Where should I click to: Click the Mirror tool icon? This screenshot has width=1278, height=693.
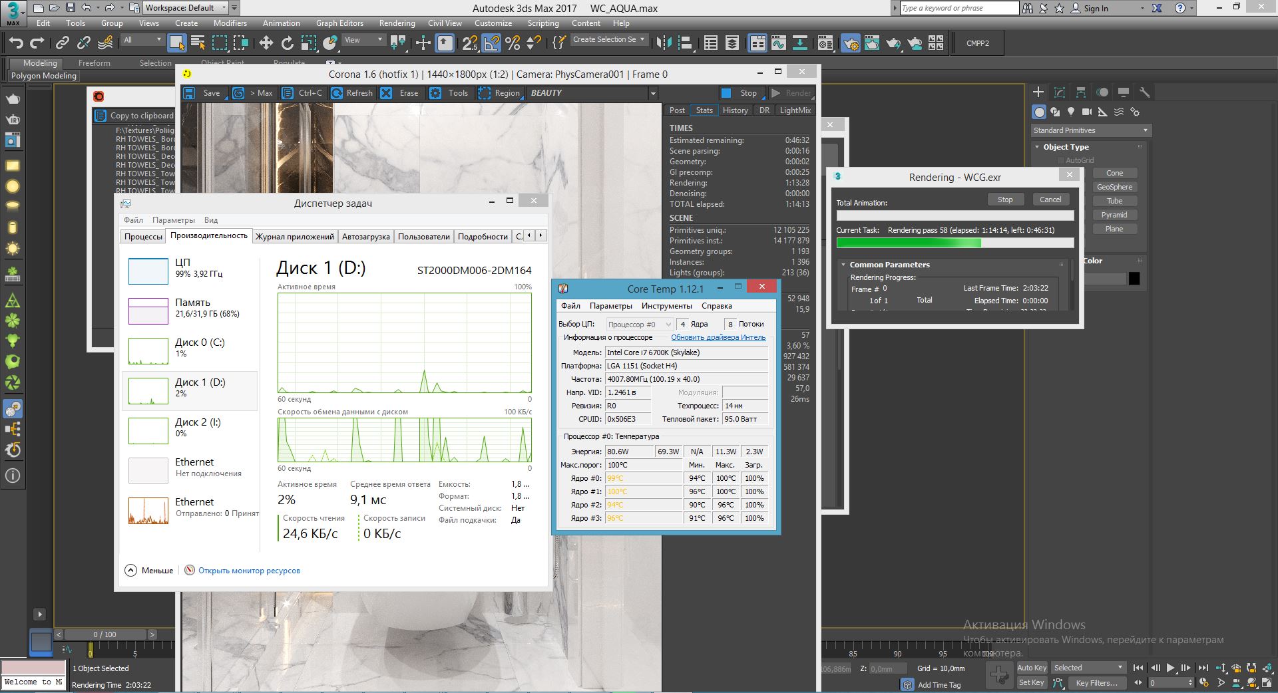click(664, 43)
